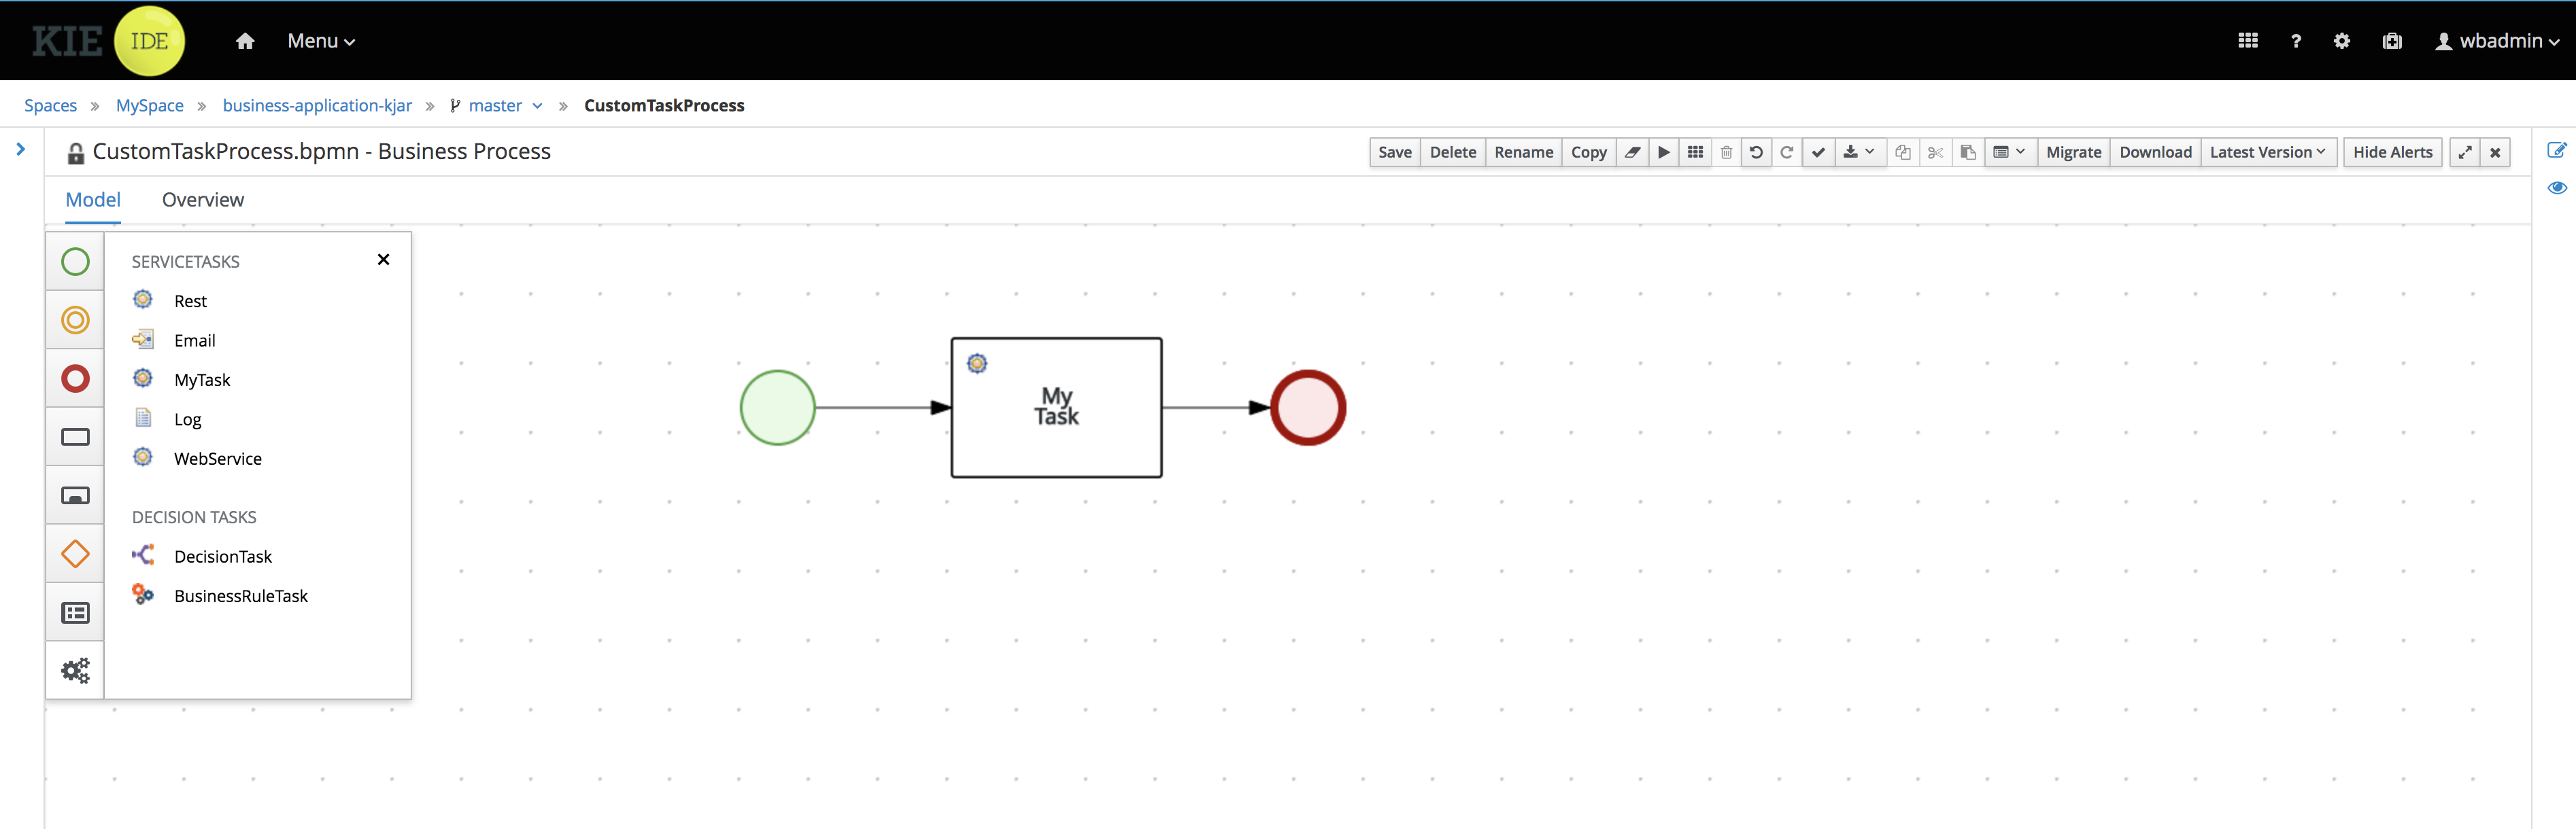The width and height of the screenshot is (2576, 829).
Task: Switch to the Overview tab
Action: (203, 200)
